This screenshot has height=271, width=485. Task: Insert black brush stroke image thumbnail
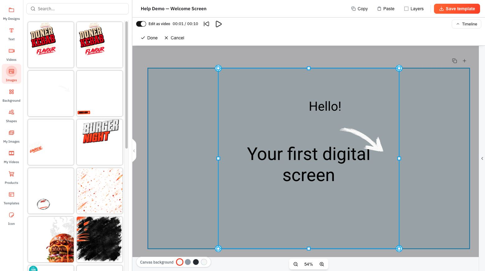click(99, 239)
